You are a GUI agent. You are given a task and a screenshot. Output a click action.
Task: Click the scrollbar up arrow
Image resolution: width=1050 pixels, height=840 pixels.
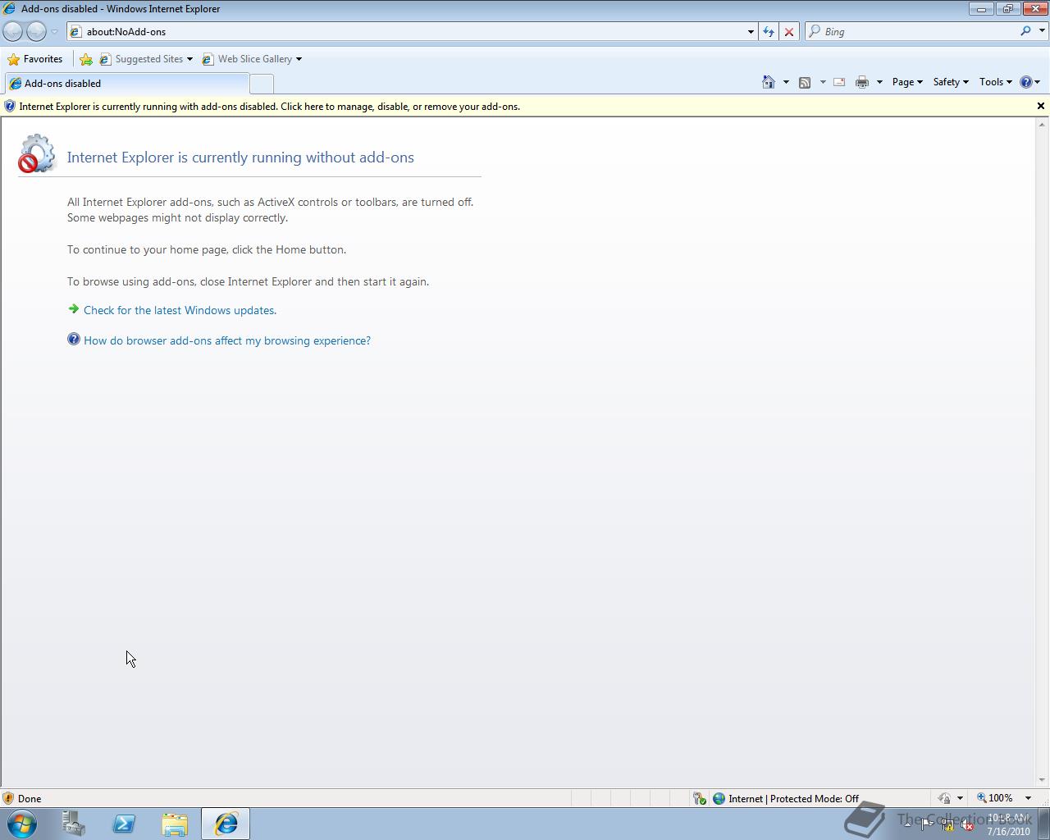pos(1042,125)
